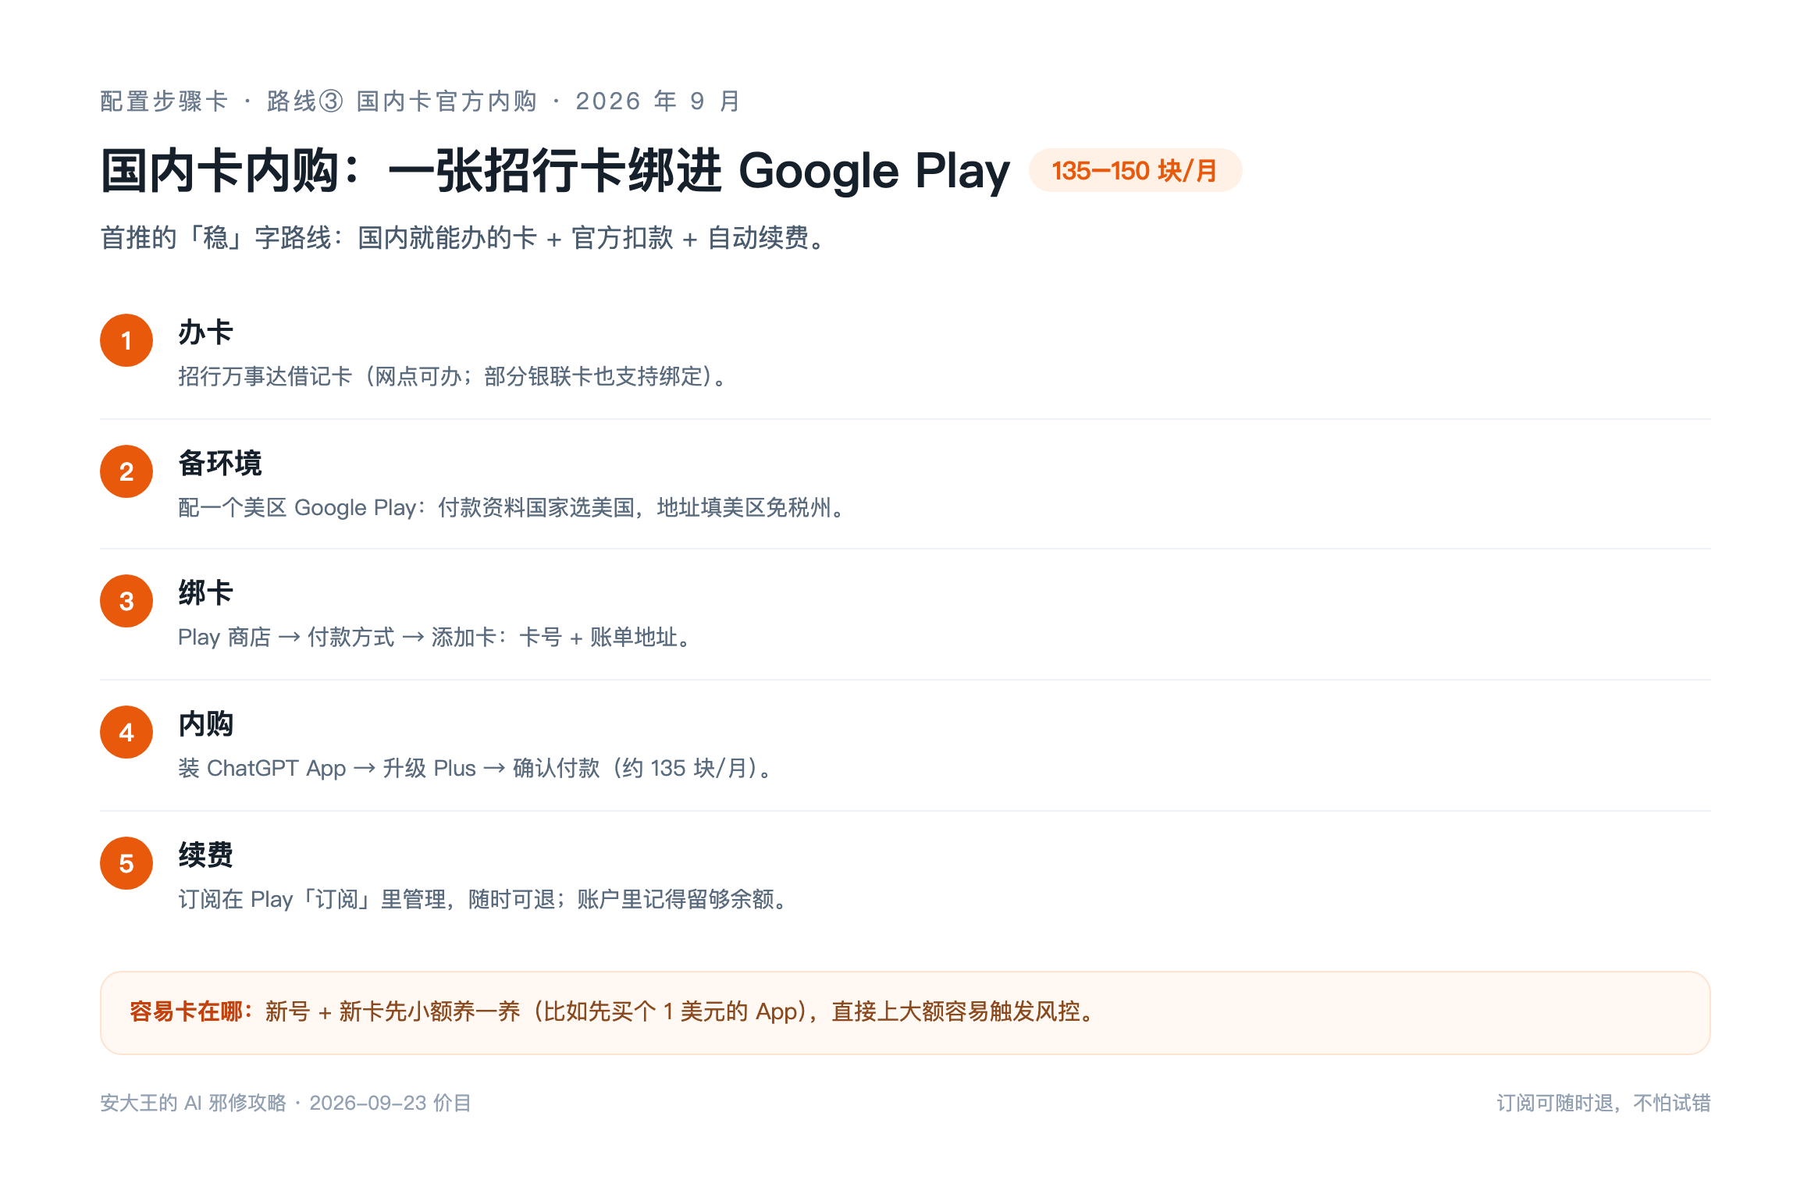Image resolution: width=1811 pixels, height=1180 pixels.
Task: Click the 备环境 step heading
Action: pos(220,464)
